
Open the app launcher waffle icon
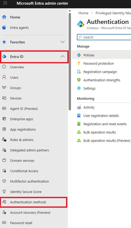(5, 3)
